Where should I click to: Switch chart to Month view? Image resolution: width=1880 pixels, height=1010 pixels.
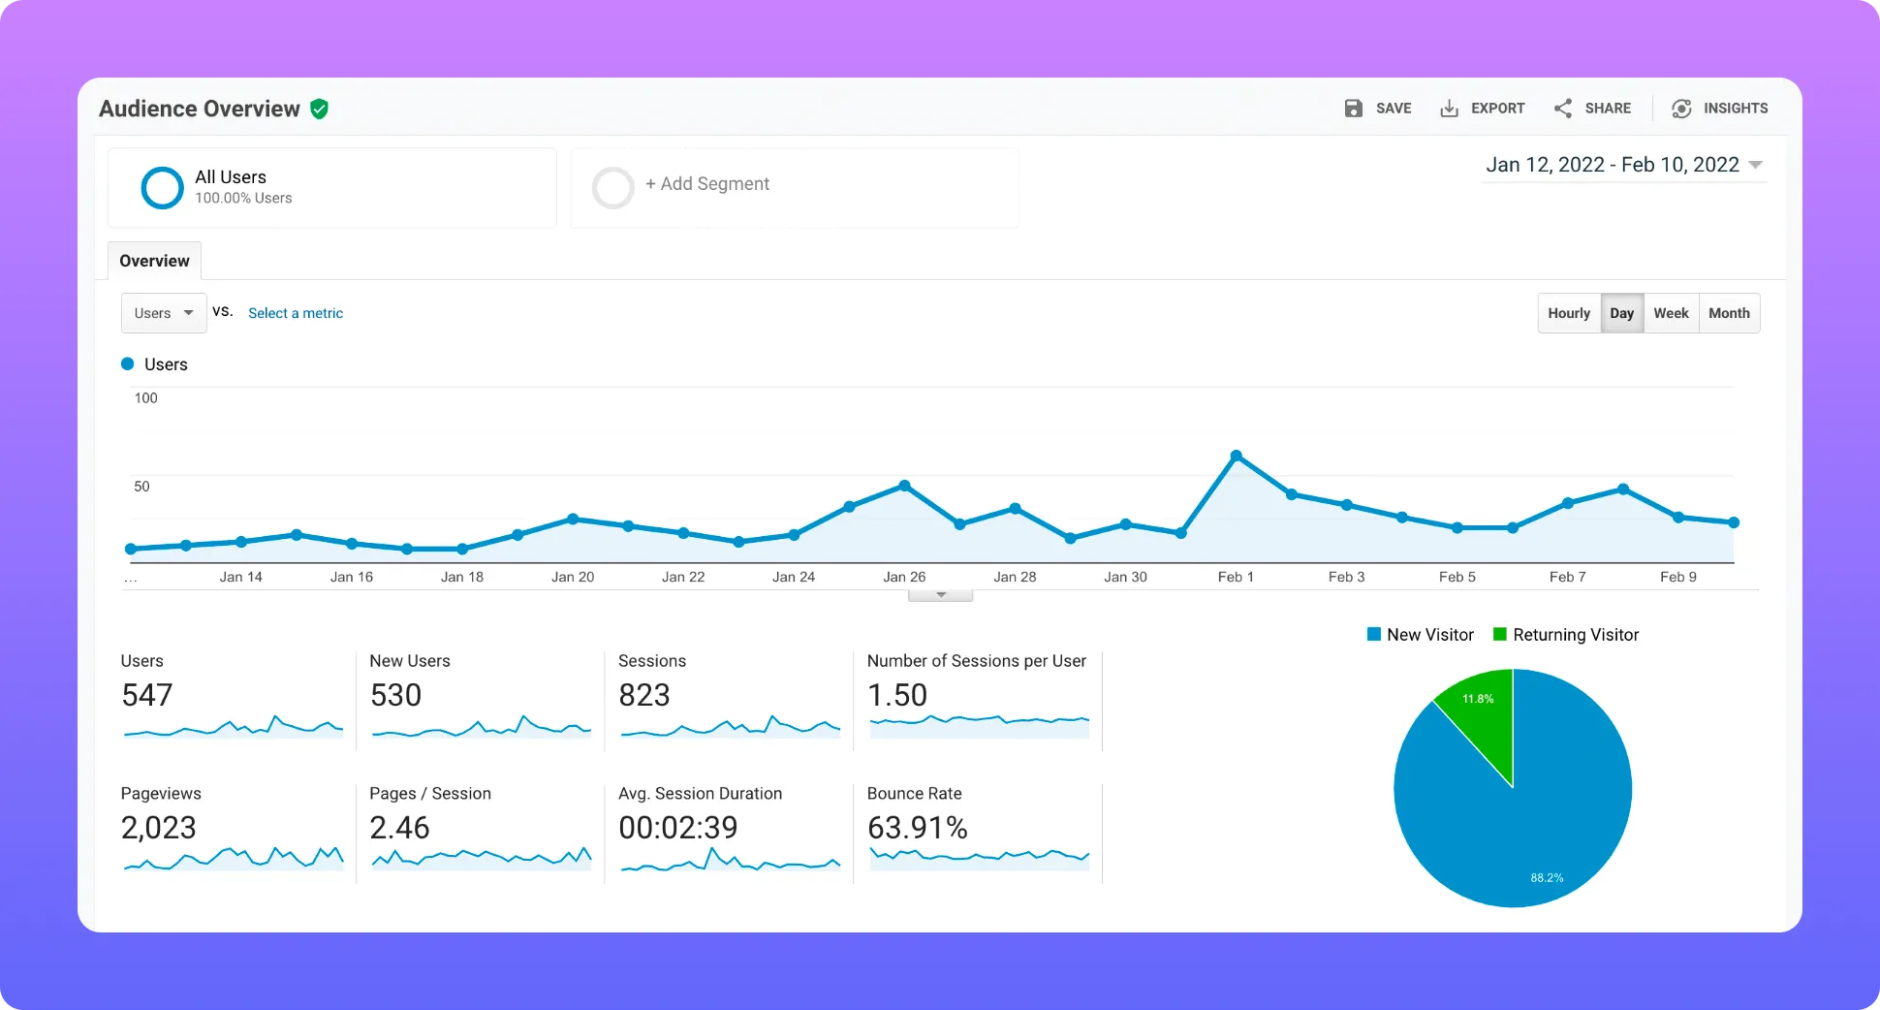point(1729,313)
